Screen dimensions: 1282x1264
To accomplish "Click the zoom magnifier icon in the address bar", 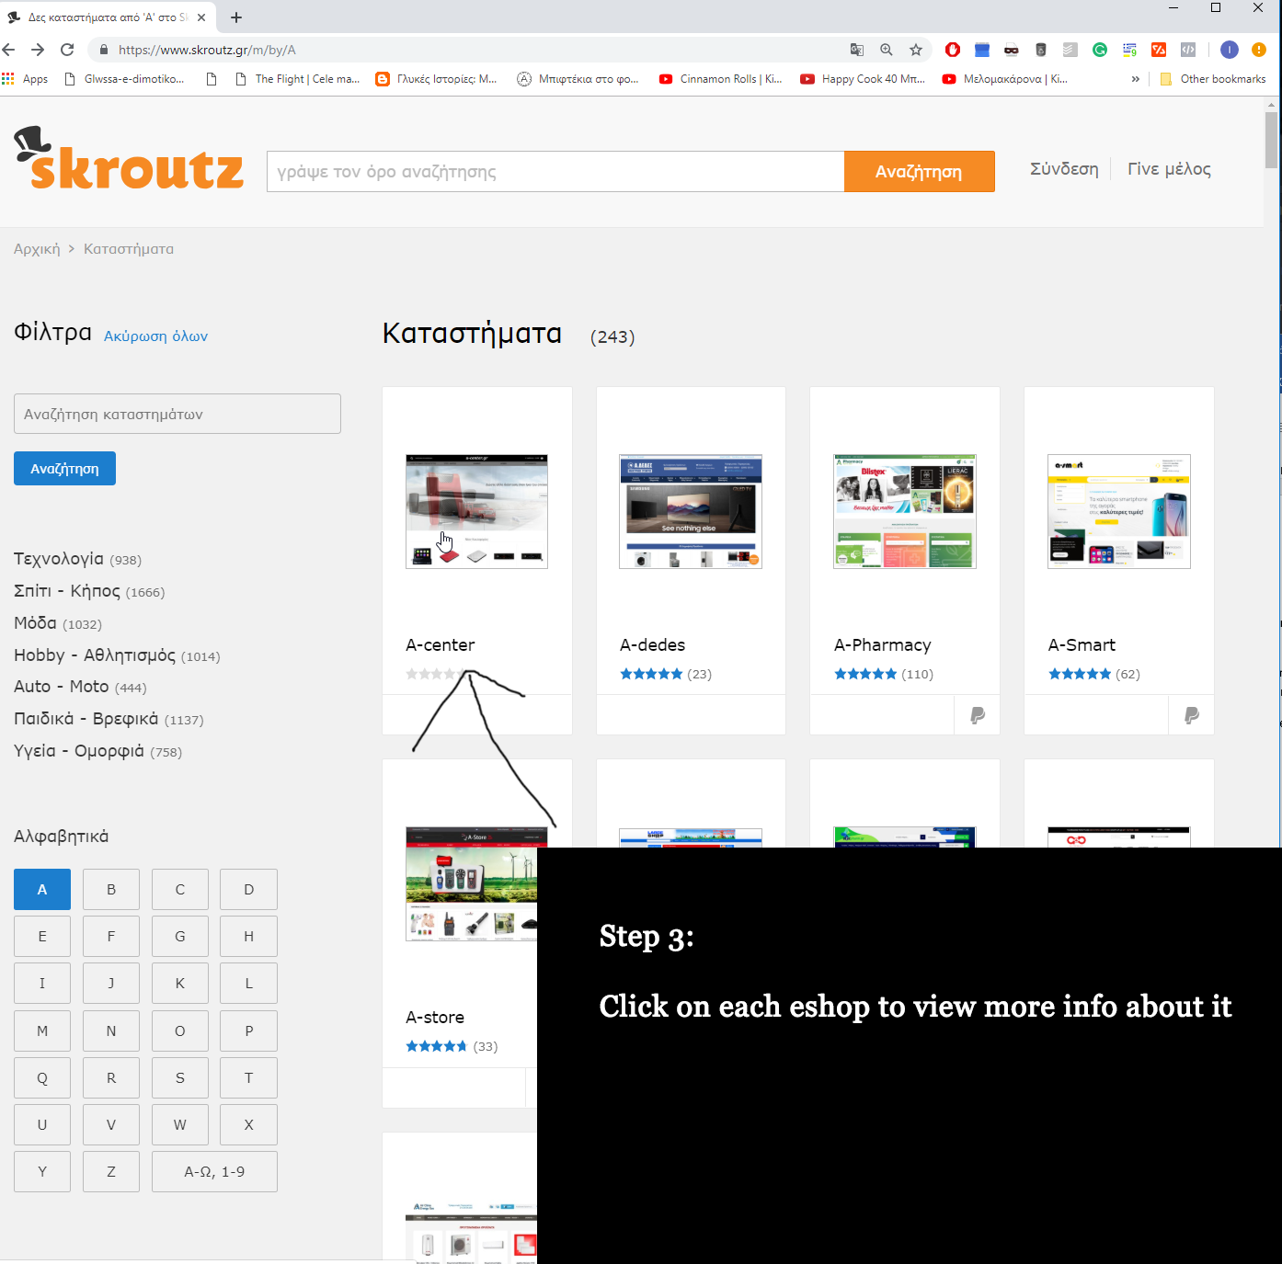I will coord(887,50).
